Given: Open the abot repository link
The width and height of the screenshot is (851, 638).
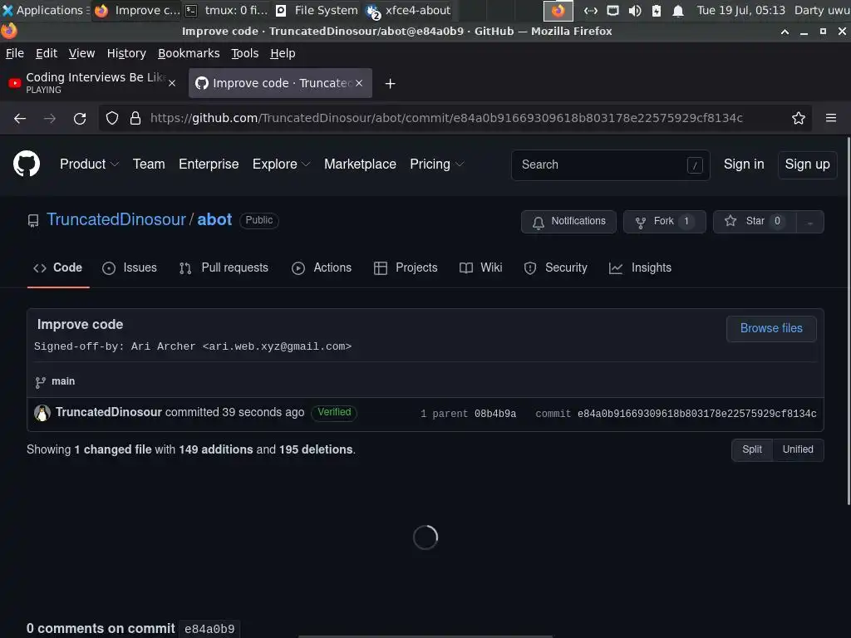Looking at the screenshot, I should pos(214,219).
